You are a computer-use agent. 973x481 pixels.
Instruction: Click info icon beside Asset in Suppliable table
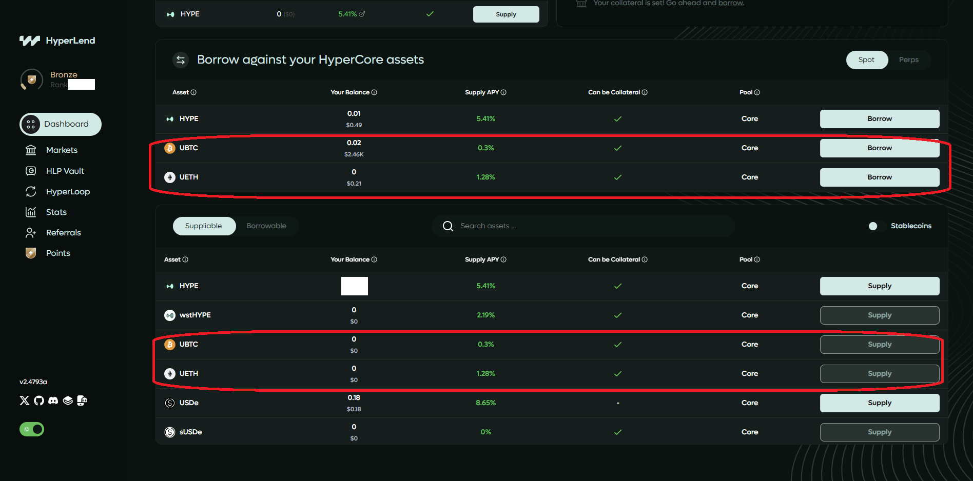[x=185, y=259]
